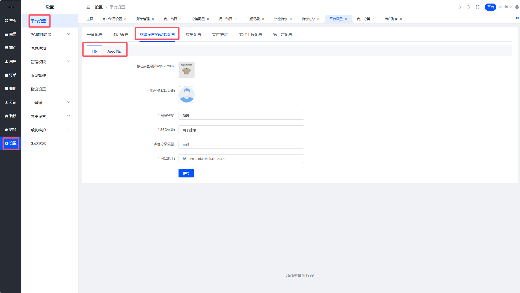
Task: Go to 商品 in left navigation
Action: coord(11,34)
